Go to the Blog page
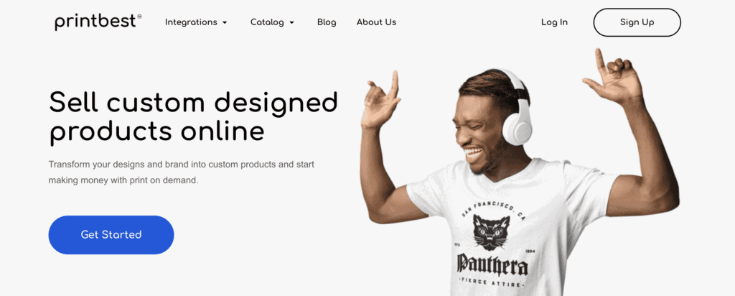The image size is (735, 296). [327, 22]
